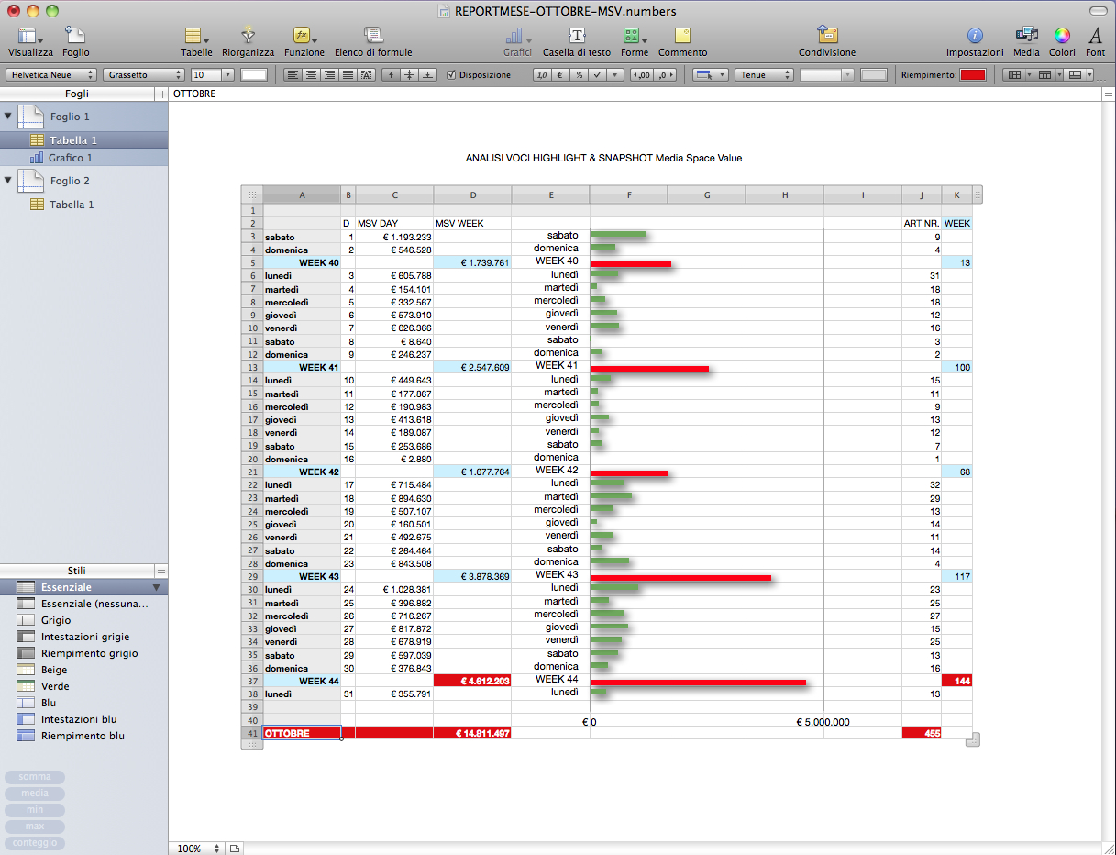This screenshot has width=1116, height=855.
Task: Open the Condivisione sharing tool
Action: [827, 36]
